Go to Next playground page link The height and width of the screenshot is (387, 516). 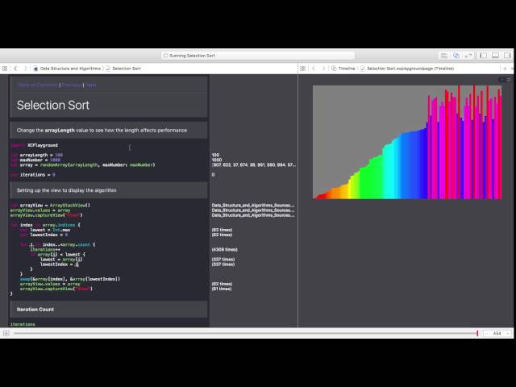[91, 85]
